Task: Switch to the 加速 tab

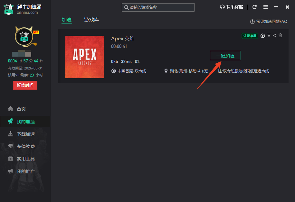Action: click(x=67, y=20)
